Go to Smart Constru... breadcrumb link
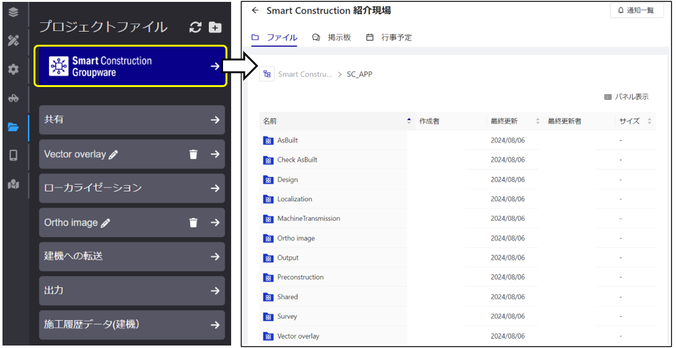 point(305,74)
